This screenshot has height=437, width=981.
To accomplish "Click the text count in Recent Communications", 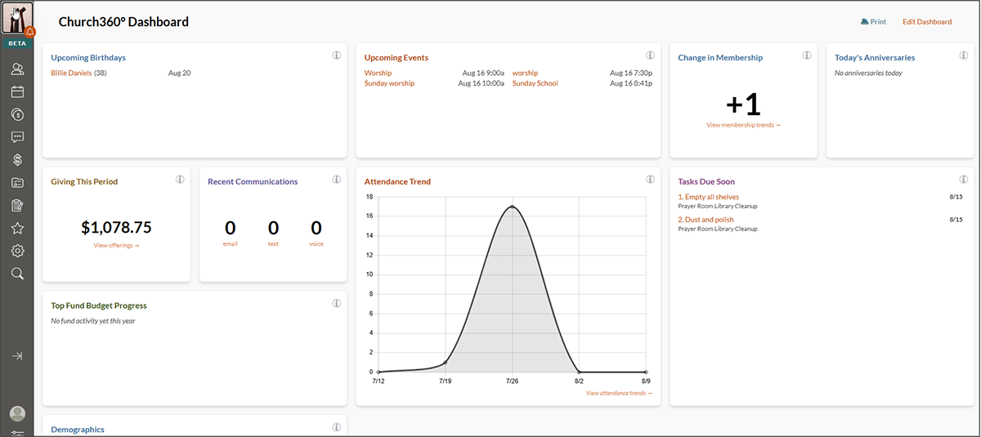I will coord(273,228).
